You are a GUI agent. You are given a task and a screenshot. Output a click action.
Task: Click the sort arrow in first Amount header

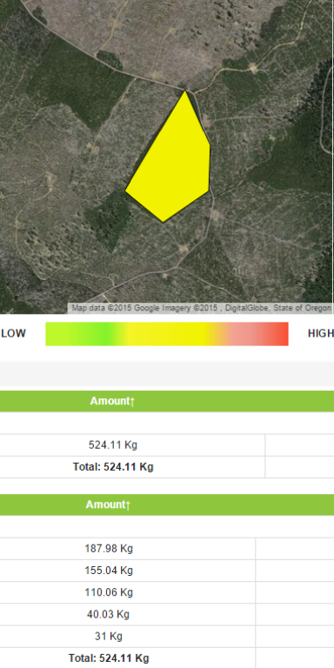pos(132,401)
